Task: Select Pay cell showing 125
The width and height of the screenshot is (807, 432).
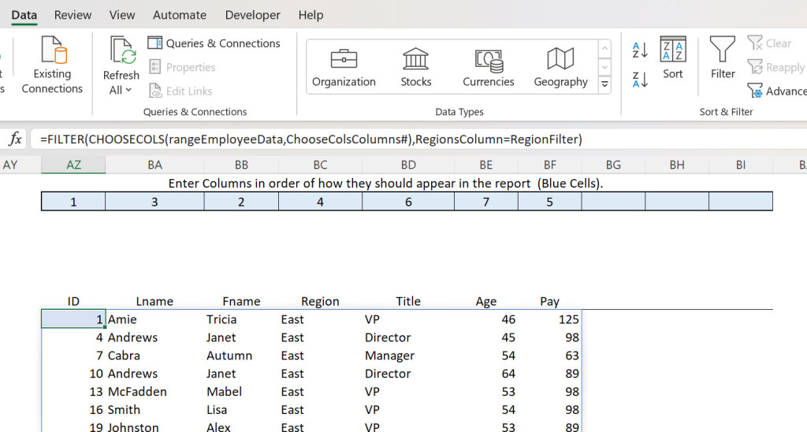Action: coord(549,319)
